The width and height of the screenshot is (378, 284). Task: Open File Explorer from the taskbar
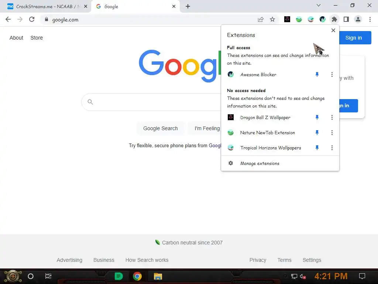tap(158, 276)
